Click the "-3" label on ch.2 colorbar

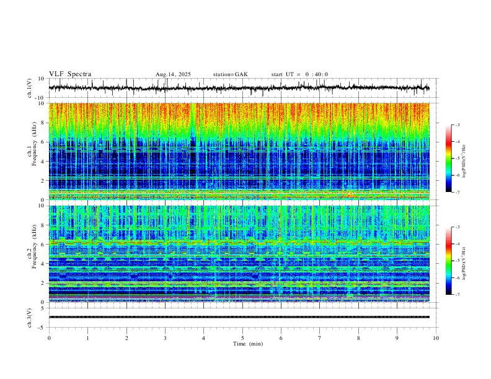click(457, 227)
